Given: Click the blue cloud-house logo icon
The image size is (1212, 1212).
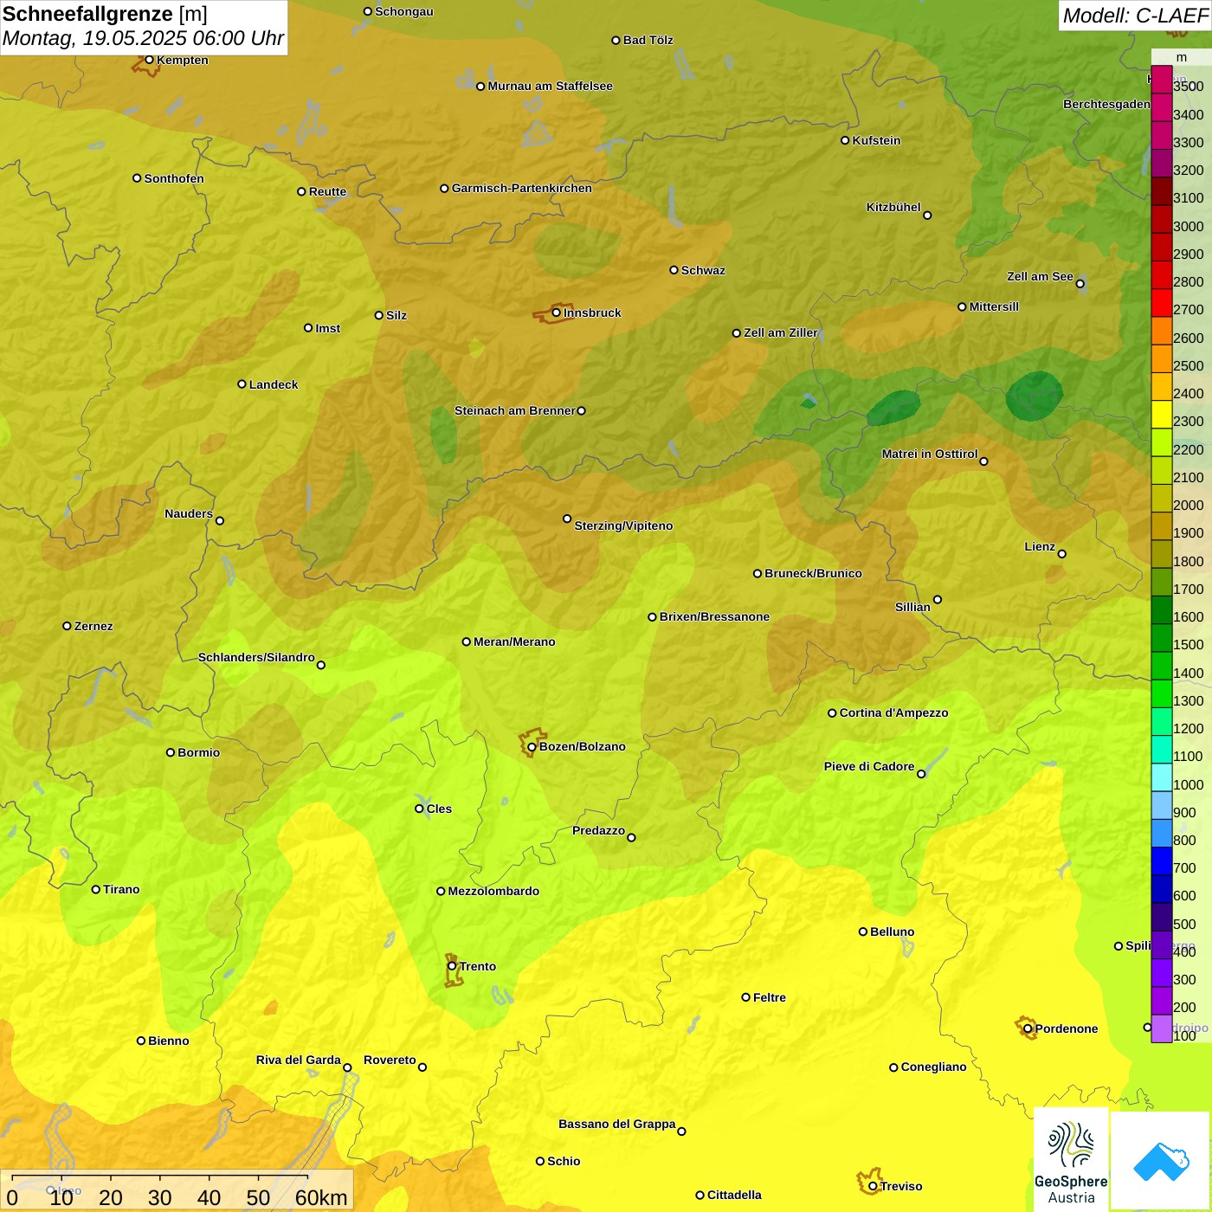Looking at the screenshot, I should pos(1161,1162).
